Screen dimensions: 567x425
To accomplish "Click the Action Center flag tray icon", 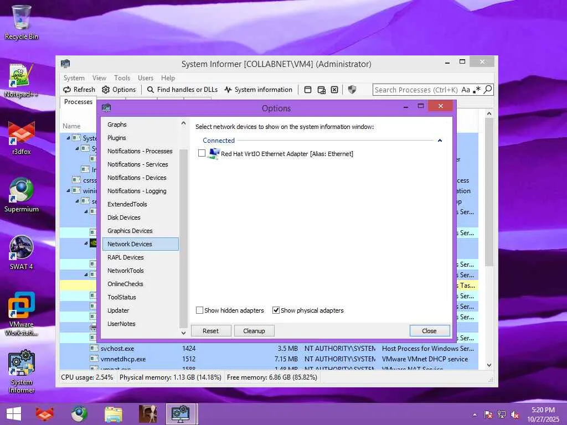I will point(488,414).
